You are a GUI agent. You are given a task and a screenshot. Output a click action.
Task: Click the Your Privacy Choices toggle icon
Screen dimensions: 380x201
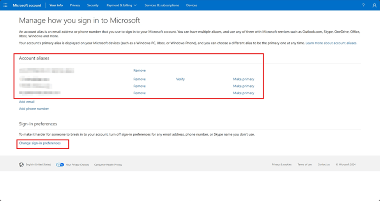[x=60, y=165]
